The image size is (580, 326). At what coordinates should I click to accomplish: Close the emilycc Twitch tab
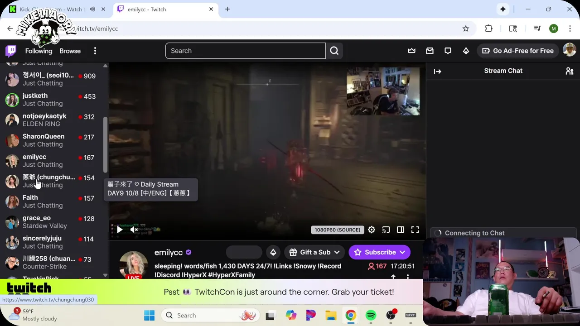(211, 9)
